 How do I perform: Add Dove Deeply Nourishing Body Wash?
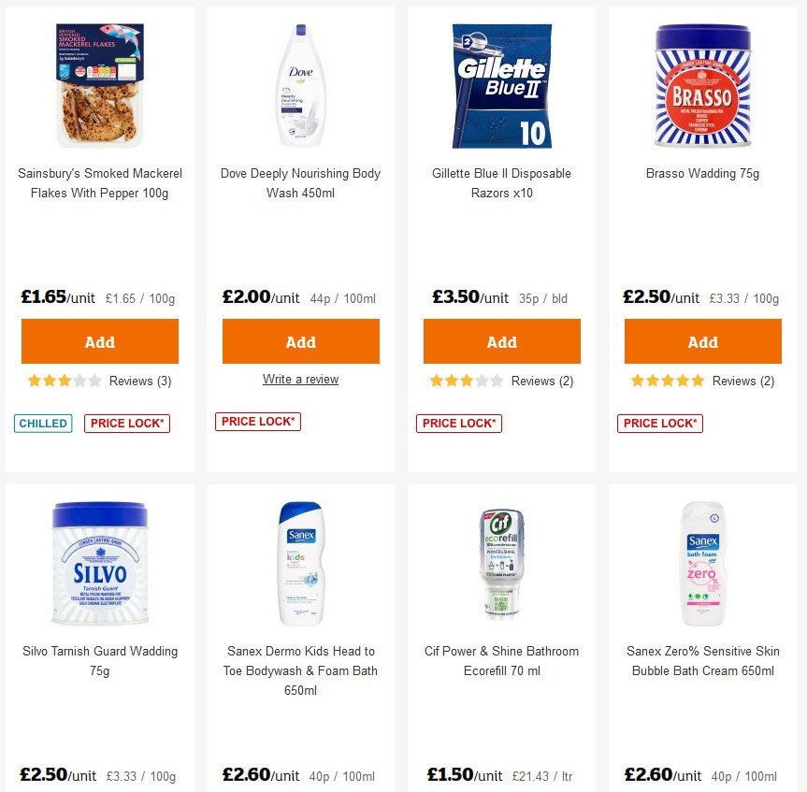tap(300, 340)
